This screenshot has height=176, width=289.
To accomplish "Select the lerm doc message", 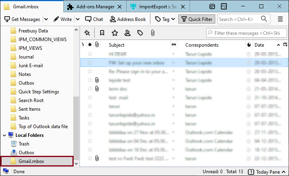I will click(184, 89).
